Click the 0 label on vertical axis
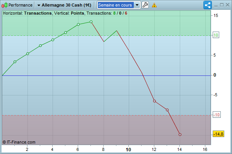The image size is (232, 154). pyautogui.click(x=215, y=75)
